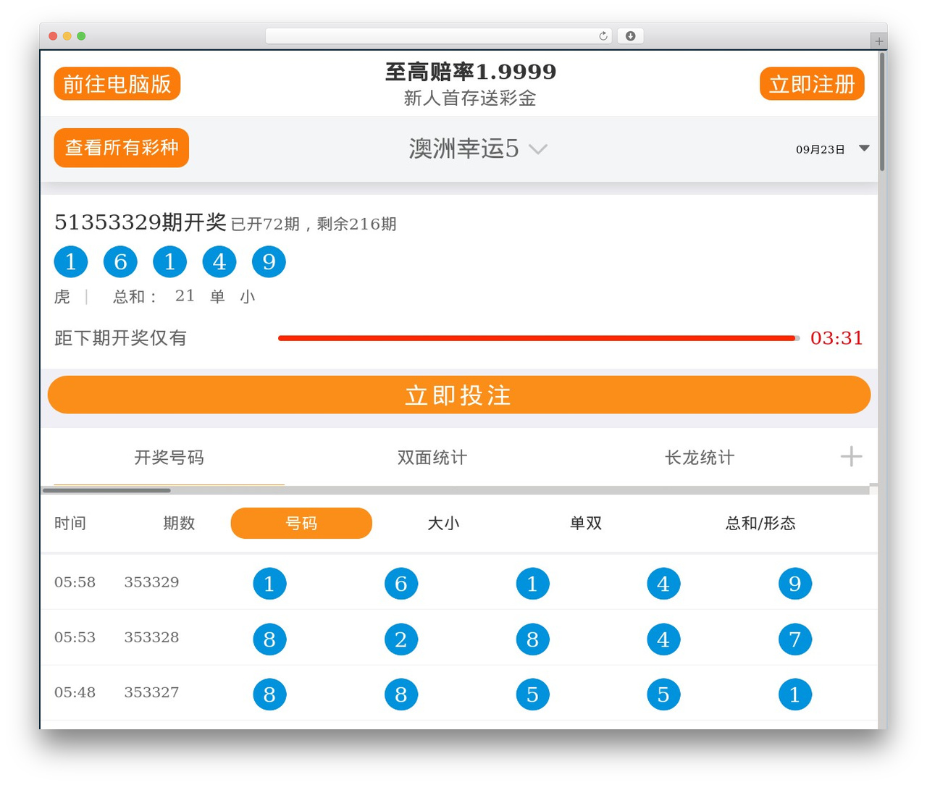Click the 查看所有彩种 button
Screen dimensions: 927x785
(122, 148)
